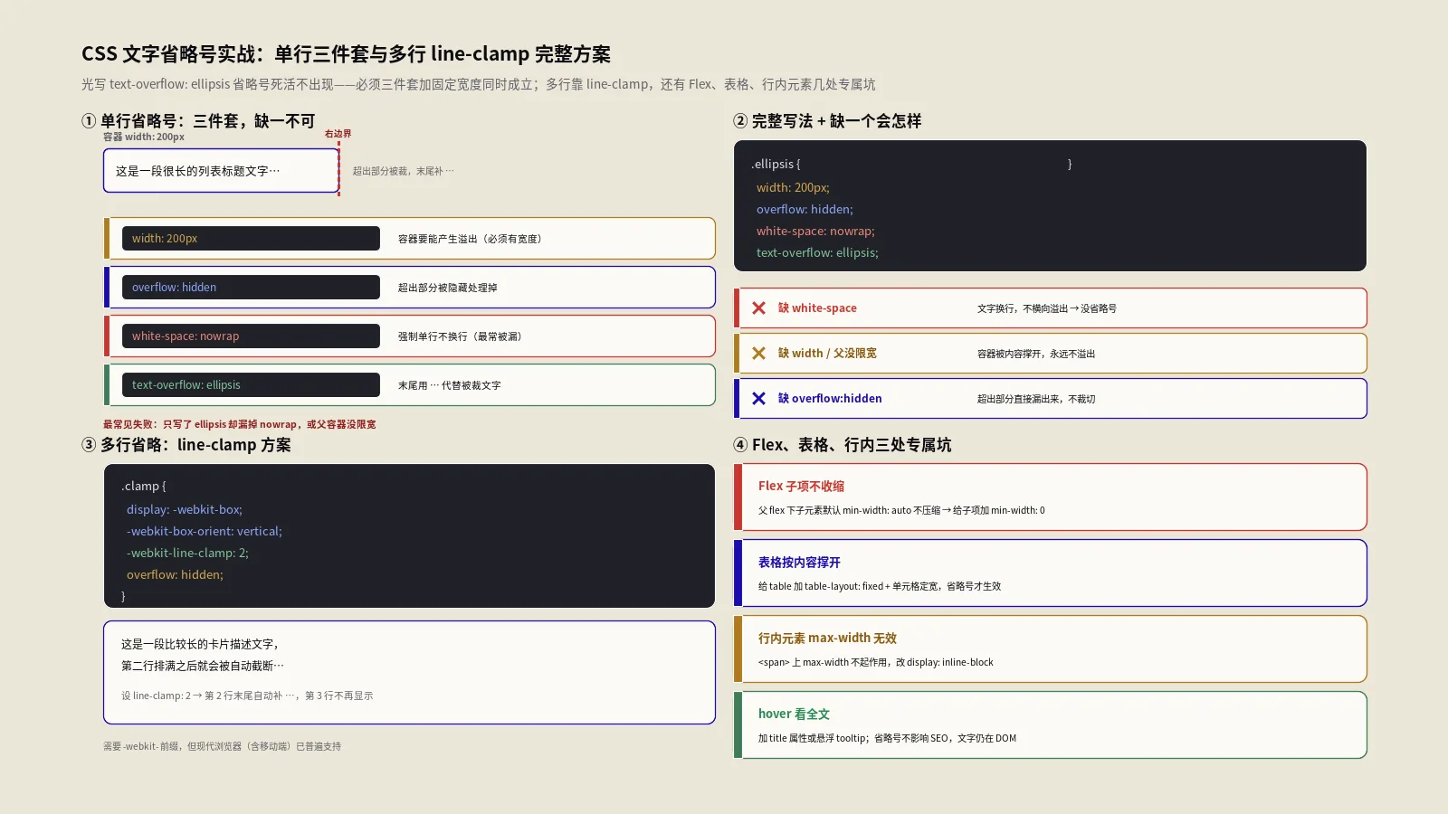The width and height of the screenshot is (1448, 814).
Task: Click the heading '完整写法 + 缺一个会怎样'
Action: [x=836, y=121]
